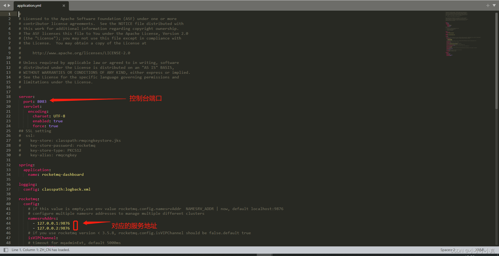
Task: Go to the next tab with the right arrow
Action: (9, 5)
